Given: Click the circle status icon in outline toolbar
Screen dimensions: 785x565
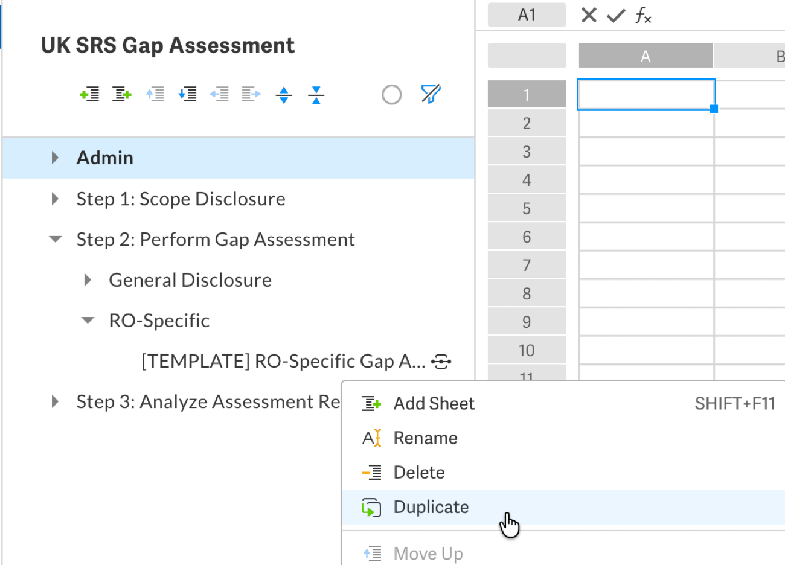Looking at the screenshot, I should click(392, 95).
